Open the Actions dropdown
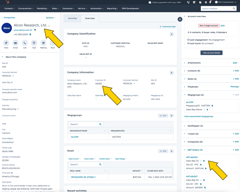This screenshot has width=240, height=192. click(x=51, y=18)
